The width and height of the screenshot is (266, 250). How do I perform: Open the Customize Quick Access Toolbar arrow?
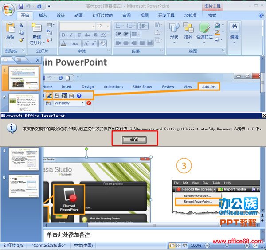pos(49,6)
